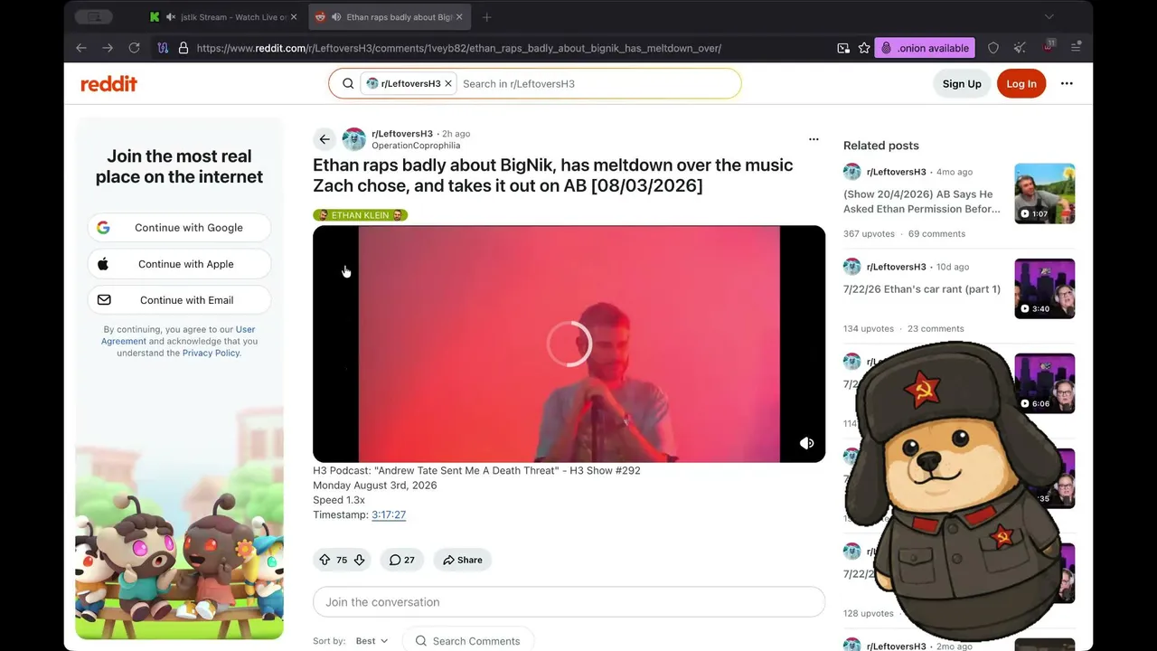Click the search magnifier icon on Reddit
Image resolution: width=1157 pixels, height=651 pixels.
pos(348,84)
